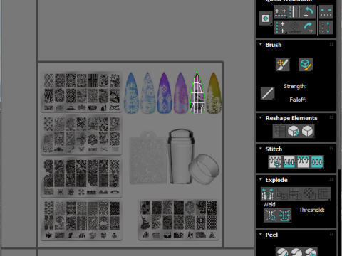Click the Stitch rollout grip handle

(331, 149)
